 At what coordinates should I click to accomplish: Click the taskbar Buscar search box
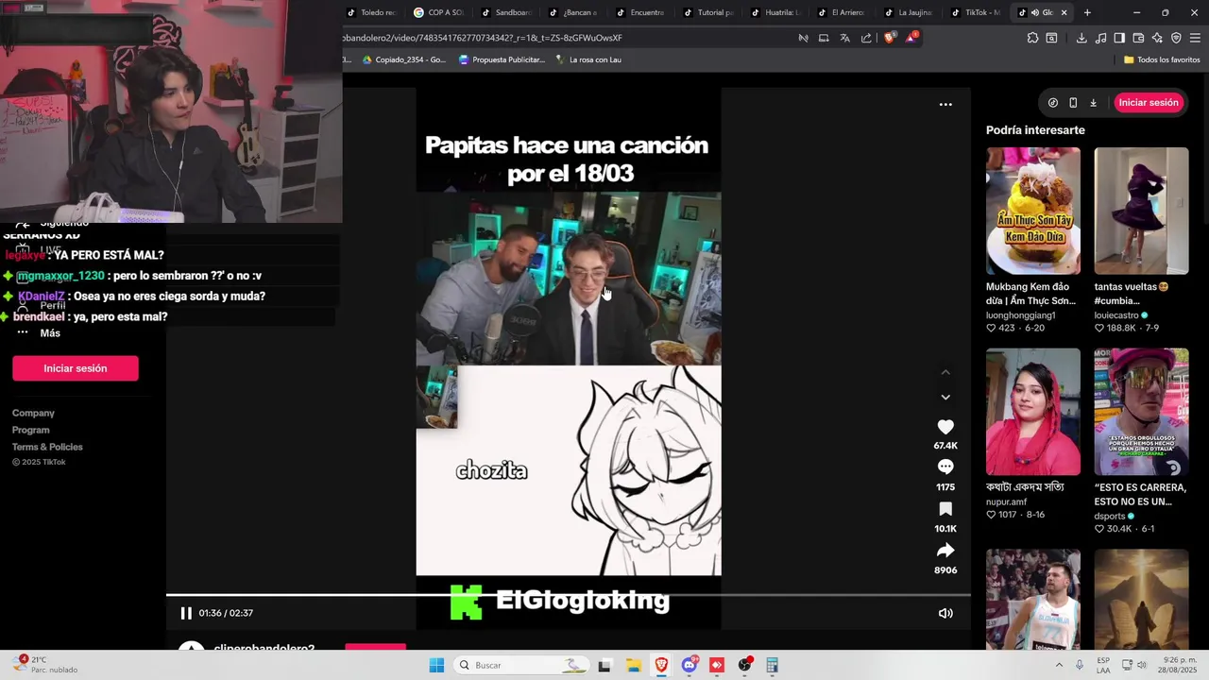521,665
